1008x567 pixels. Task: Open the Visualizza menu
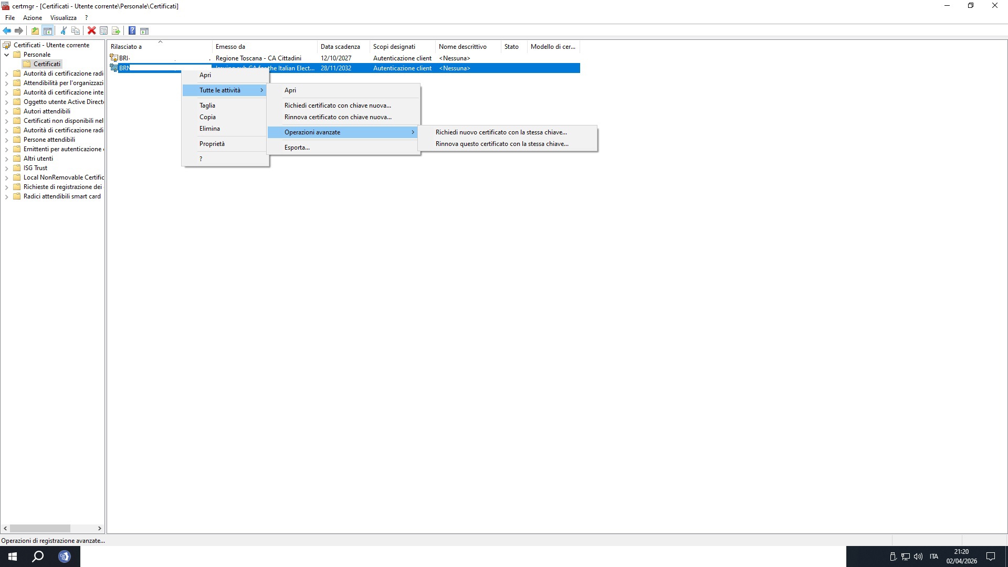pyautogui.click(x=64, y=18)
